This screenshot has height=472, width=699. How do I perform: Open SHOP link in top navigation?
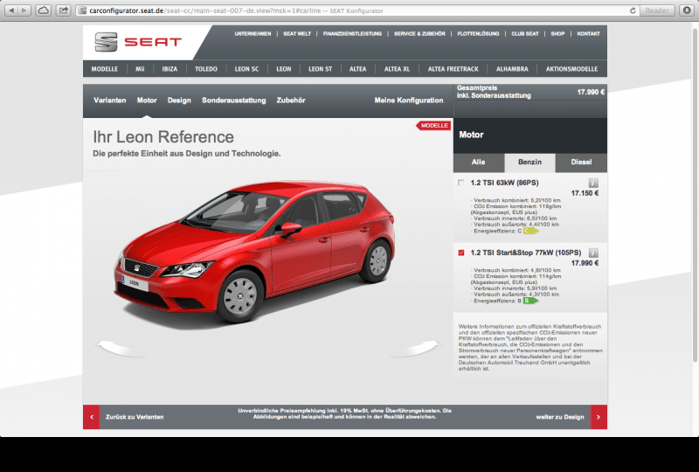coord(557,34)
